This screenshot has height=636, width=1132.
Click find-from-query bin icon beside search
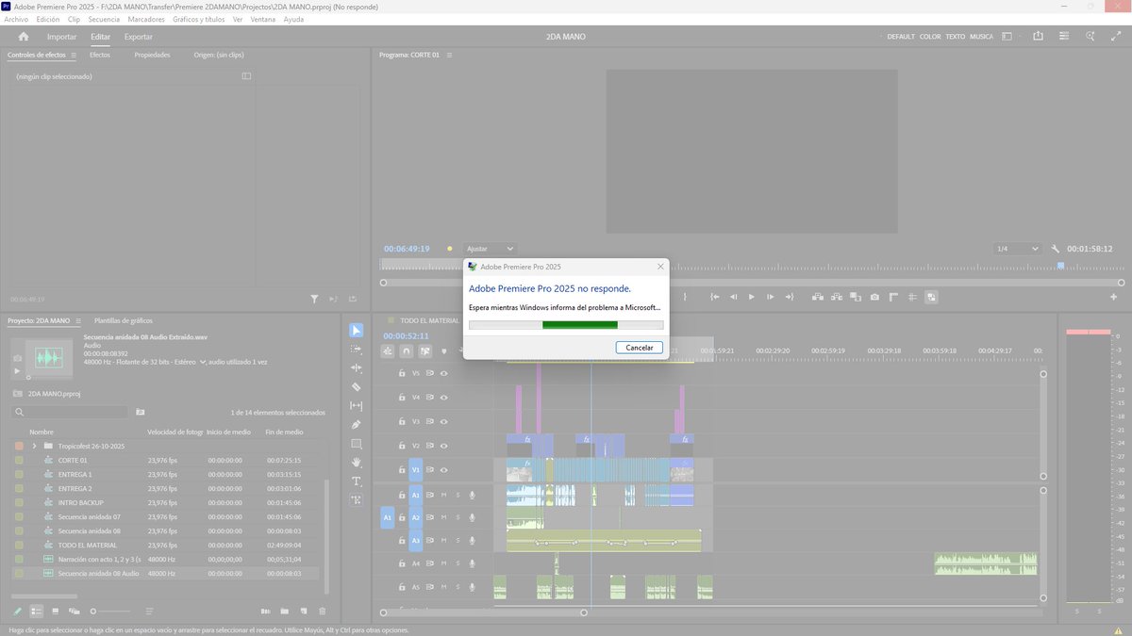coord(141,412)
